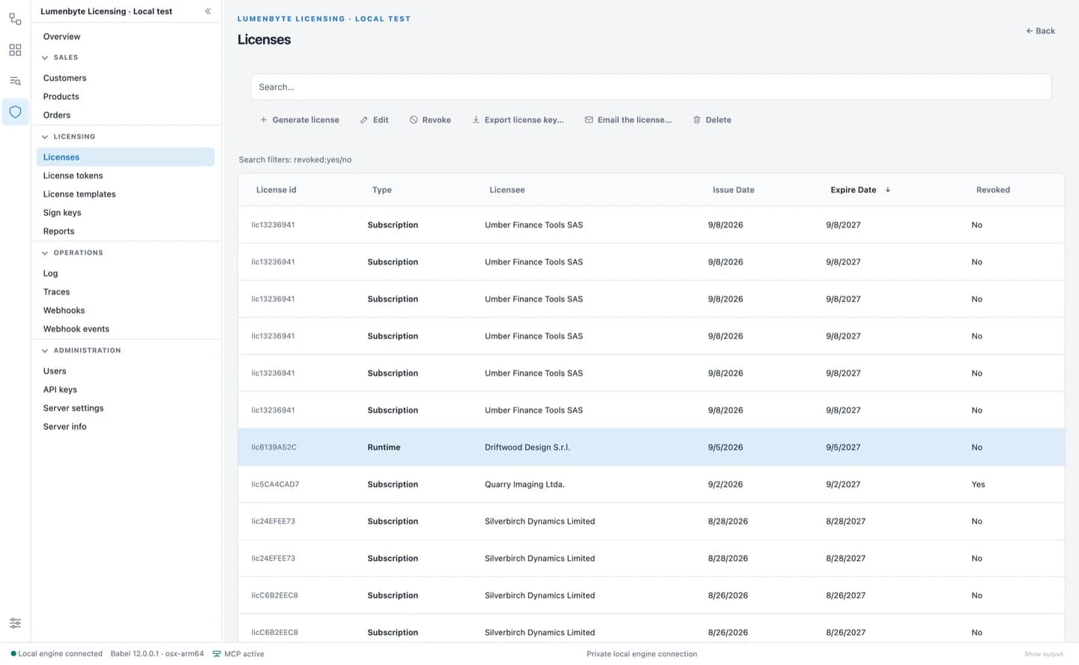1079x665 pixels.
Task: Click the green engine connection status dot
Action: click(13, 654)
